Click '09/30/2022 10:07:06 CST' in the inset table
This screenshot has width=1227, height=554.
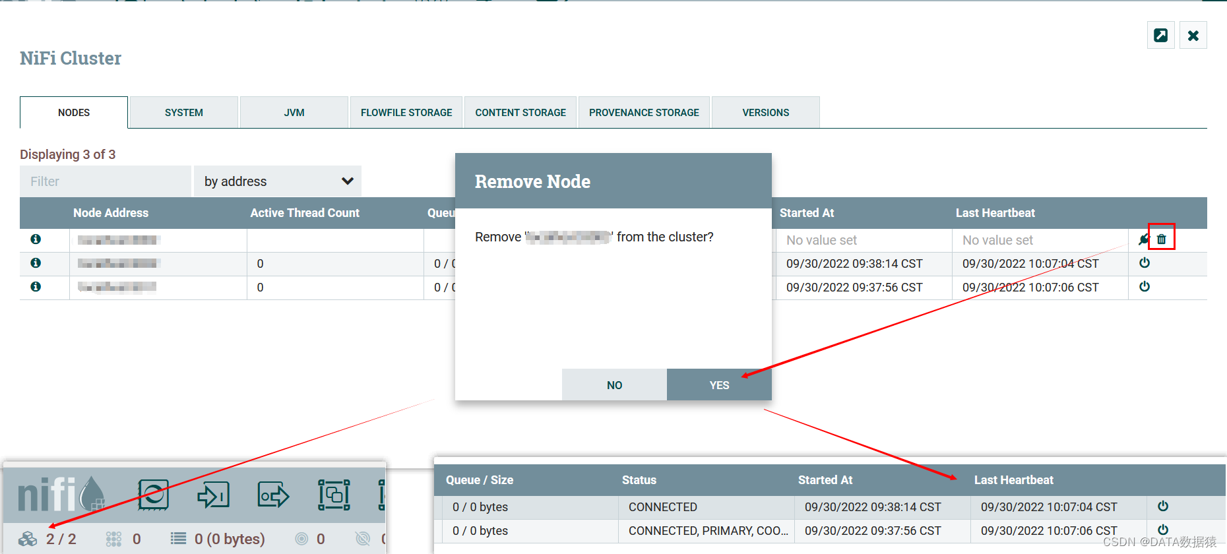(x=1049, y=531)
